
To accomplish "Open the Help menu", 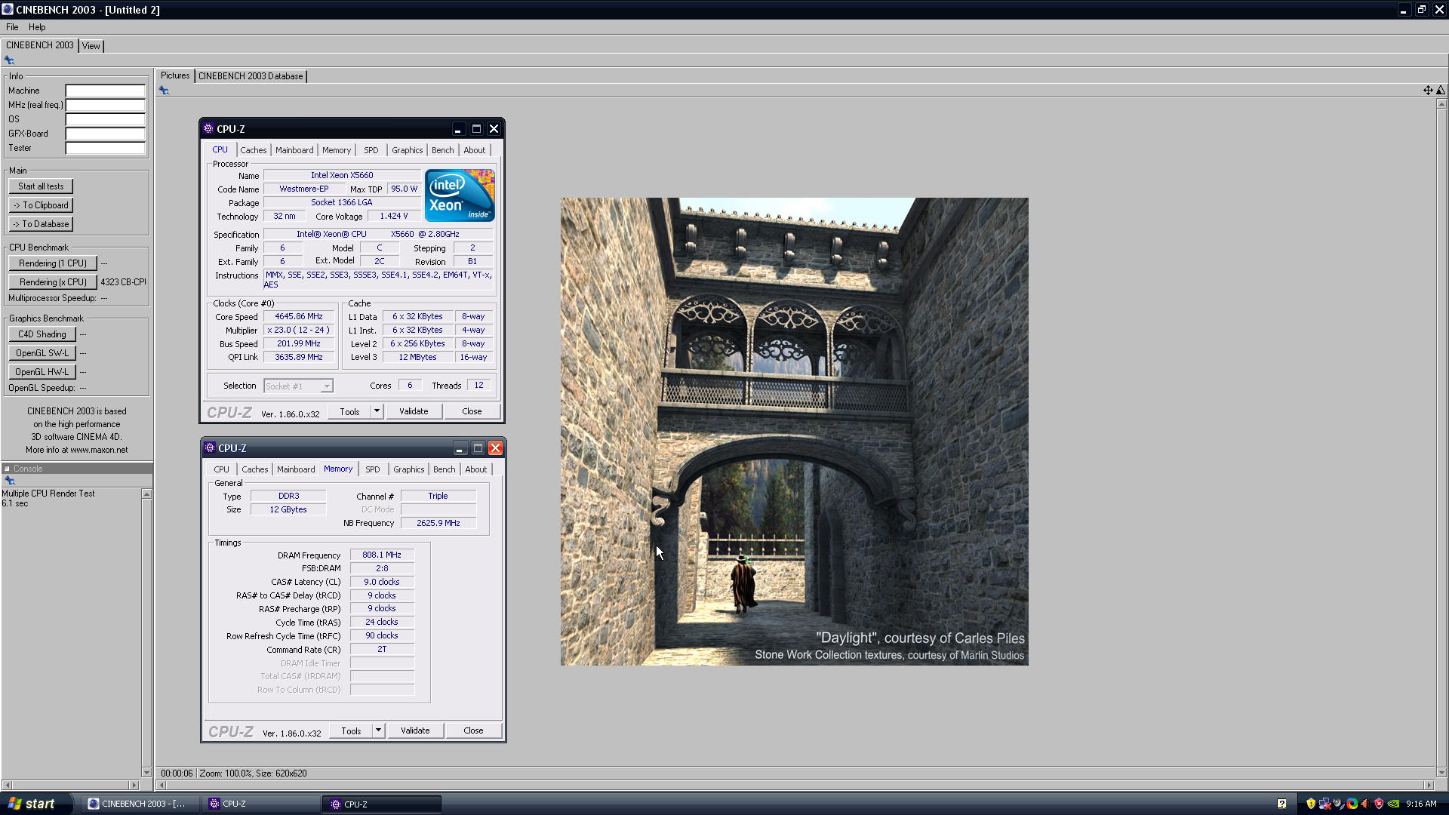I will pos(37,27).
